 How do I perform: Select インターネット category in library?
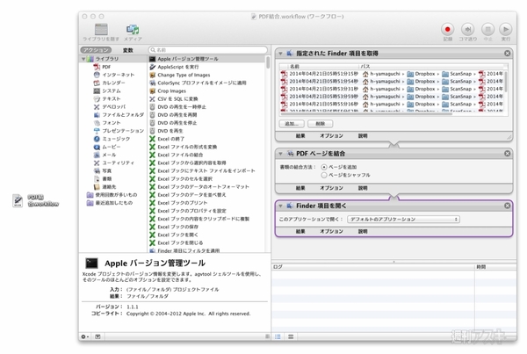(114, 75)
